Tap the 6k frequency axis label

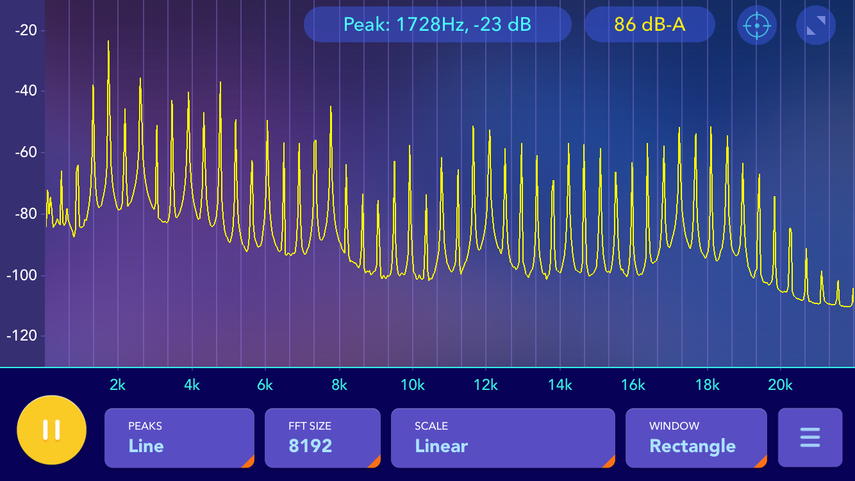click(265, 385)
